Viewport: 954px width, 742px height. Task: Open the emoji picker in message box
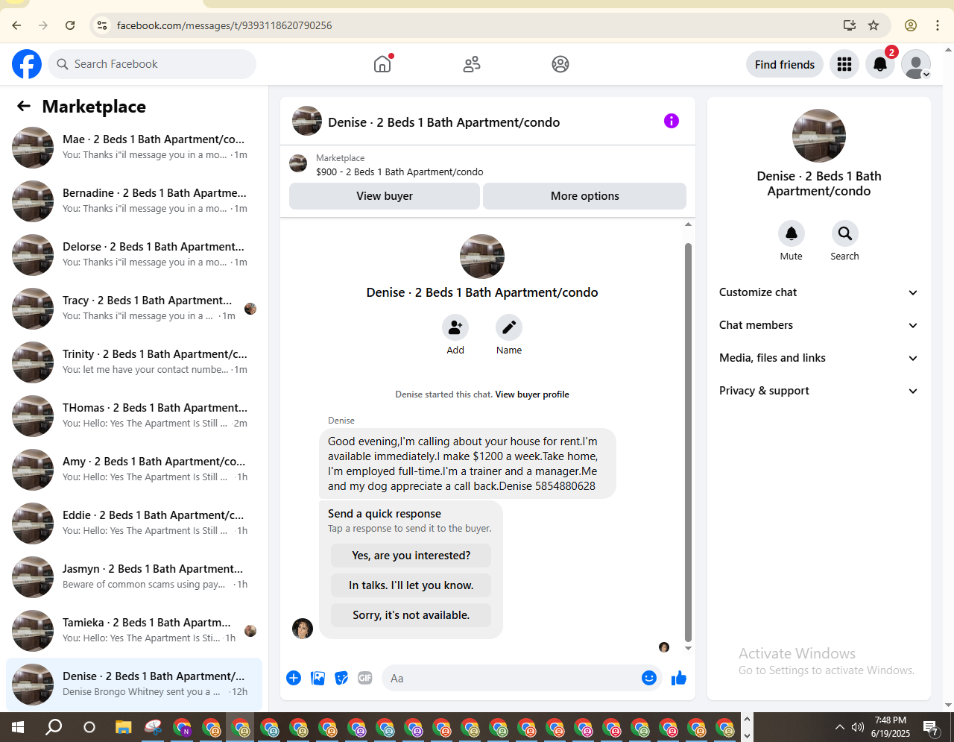tap(649, 678)
